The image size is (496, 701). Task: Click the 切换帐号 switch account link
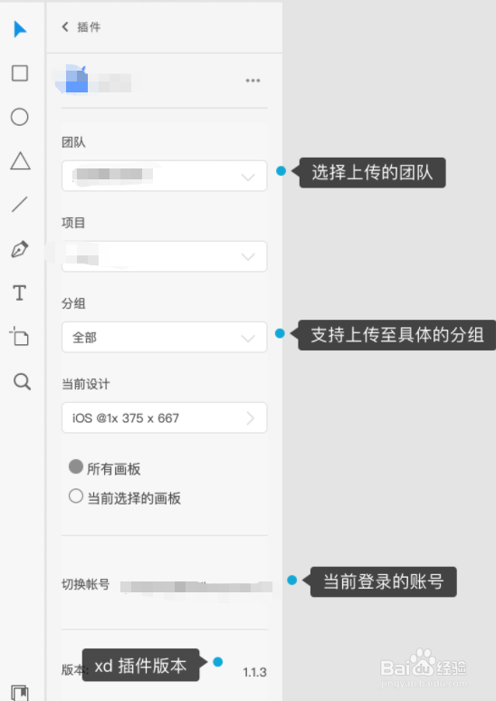[x=85, y=584]
